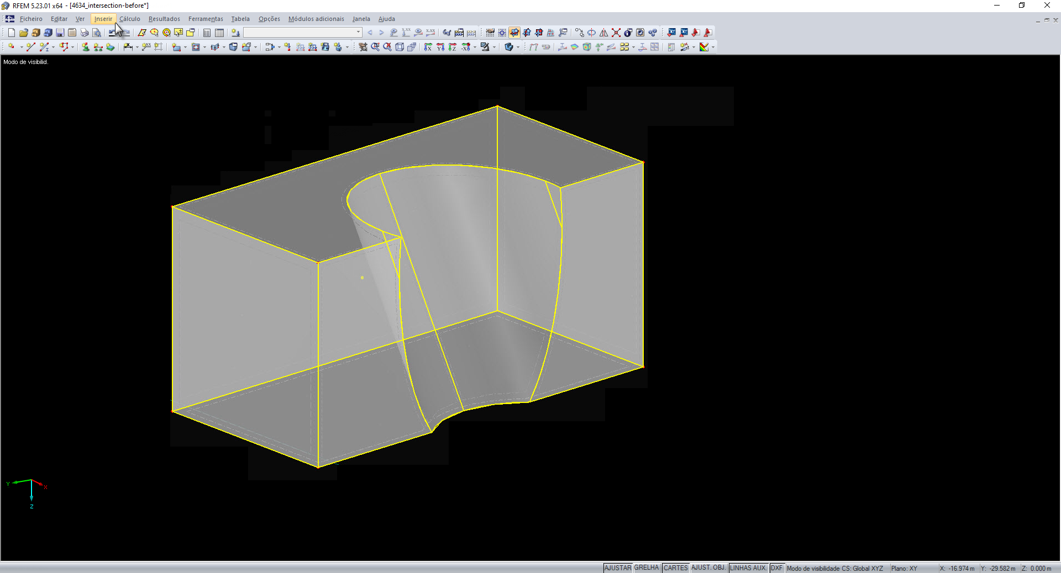1061x573 pixels.
Task: Open the Janela menu
Action: click(361, 19)
